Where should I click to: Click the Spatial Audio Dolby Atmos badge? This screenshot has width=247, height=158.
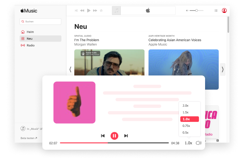click(x=90, y=53)
